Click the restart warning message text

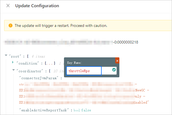(x=61, y=25)
